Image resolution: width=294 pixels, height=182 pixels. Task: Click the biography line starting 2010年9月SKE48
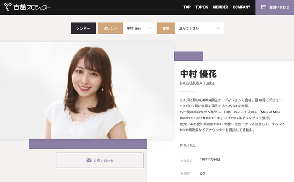(x=232, y=100)
